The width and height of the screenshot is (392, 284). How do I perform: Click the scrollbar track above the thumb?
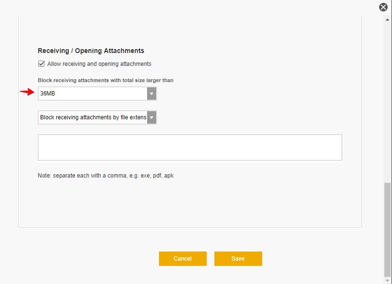point(387,95)
